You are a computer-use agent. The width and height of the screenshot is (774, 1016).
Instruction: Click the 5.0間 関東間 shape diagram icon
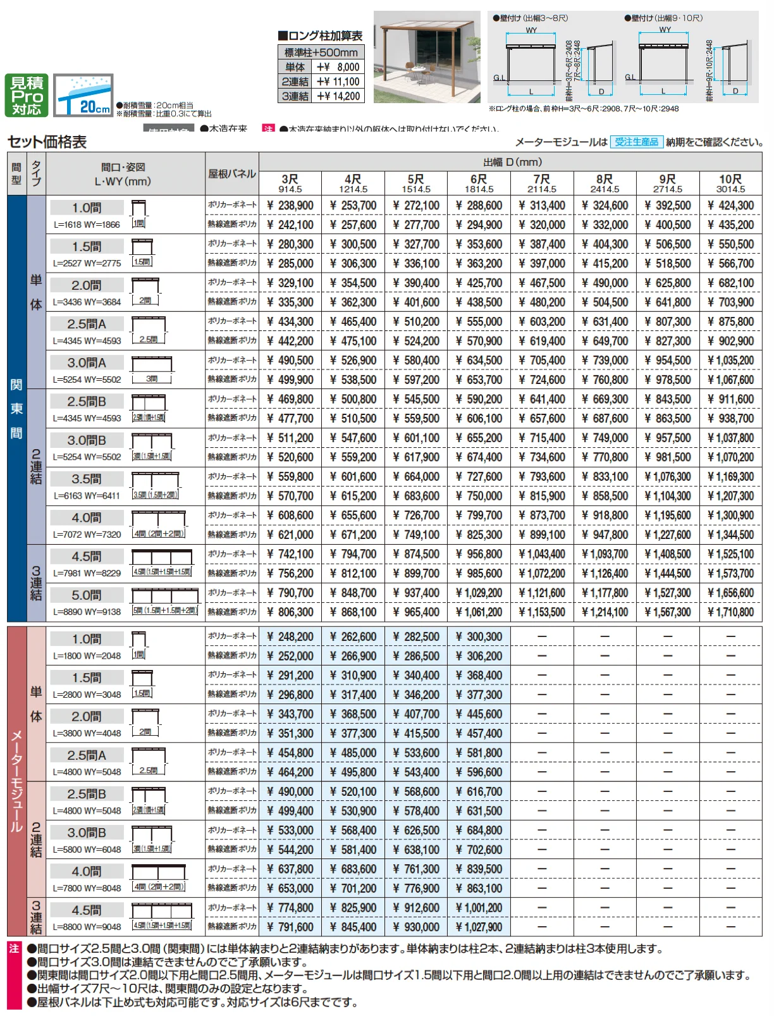164,602
